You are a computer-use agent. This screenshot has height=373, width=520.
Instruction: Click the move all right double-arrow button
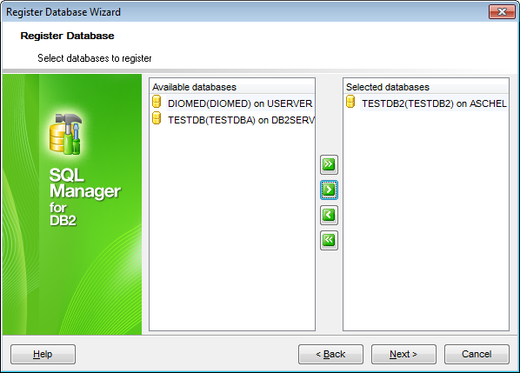329,164
